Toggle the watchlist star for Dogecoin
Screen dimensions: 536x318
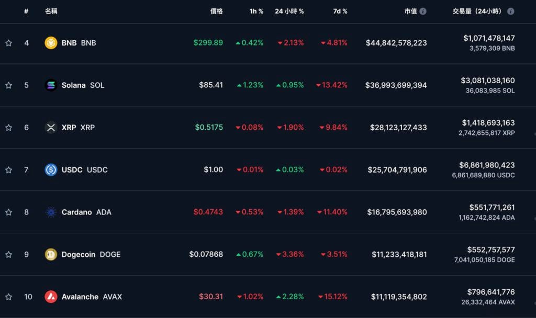(8, 255)
